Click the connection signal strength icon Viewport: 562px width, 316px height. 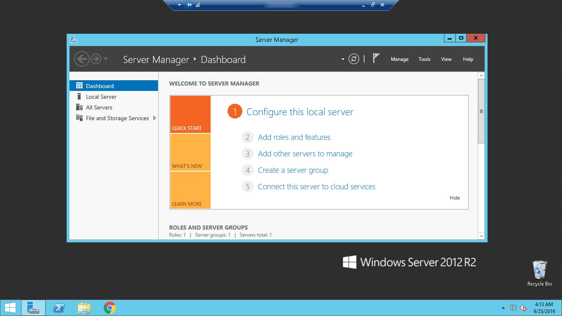point(197,5)
